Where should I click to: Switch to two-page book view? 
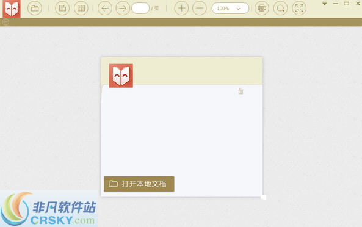pyautogui.click(x=81, y=9)
